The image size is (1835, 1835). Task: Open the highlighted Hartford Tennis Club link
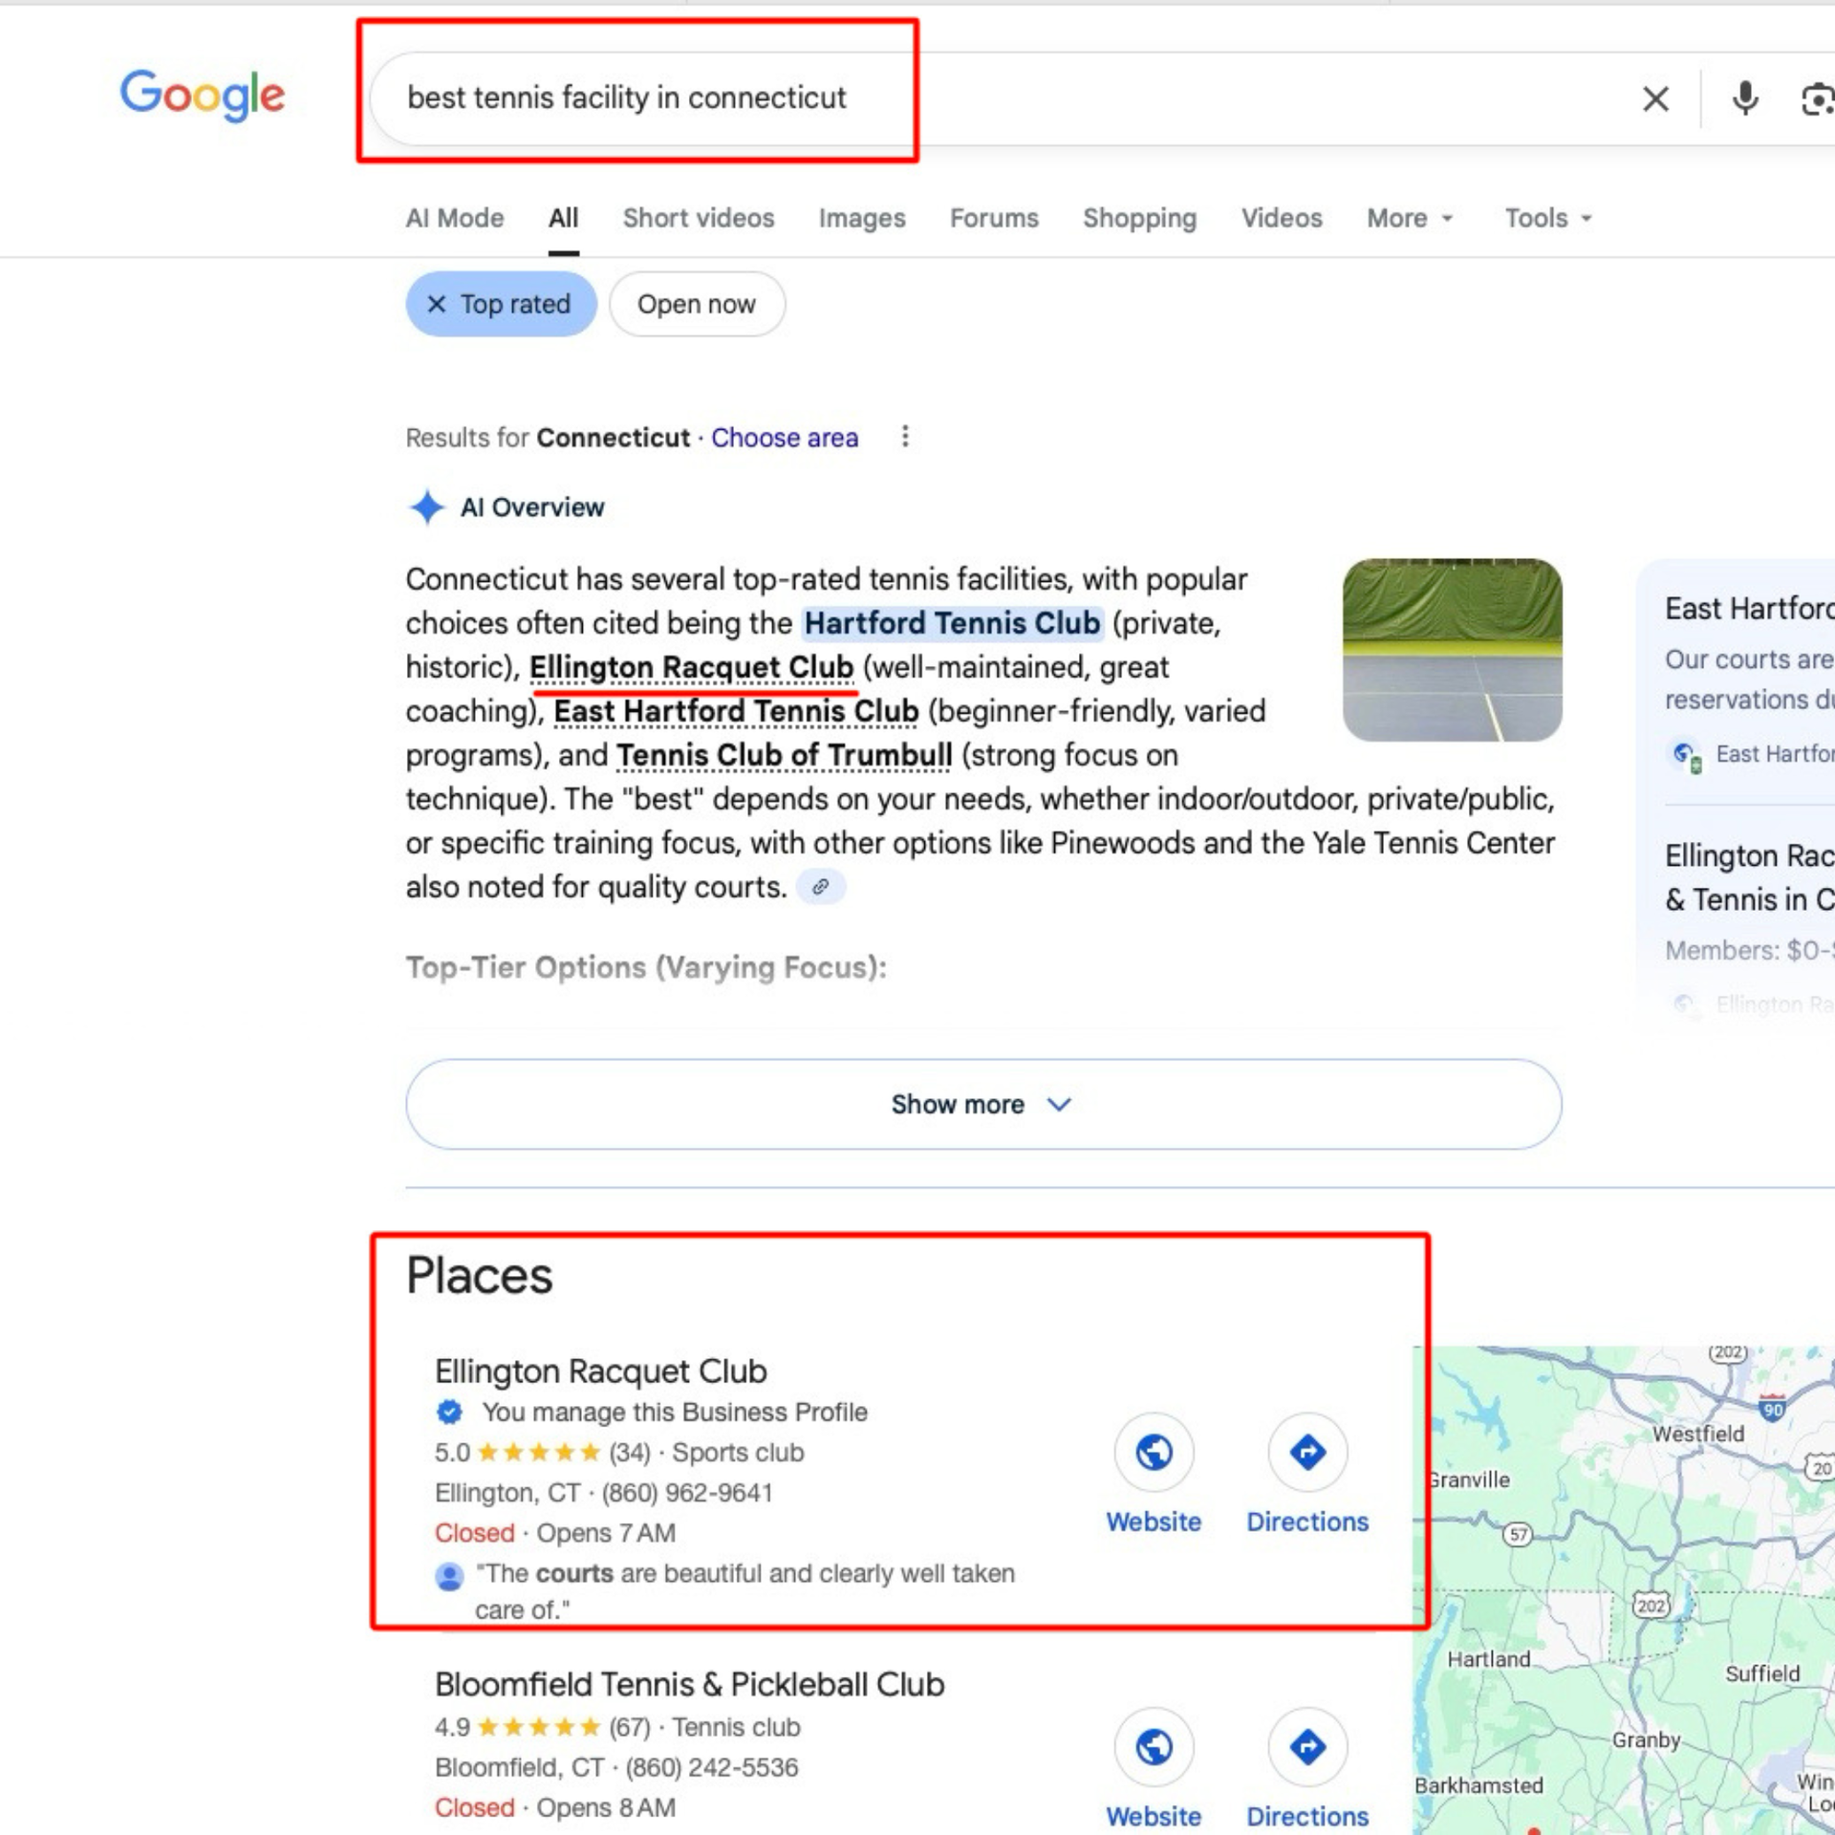click(952, 623)
